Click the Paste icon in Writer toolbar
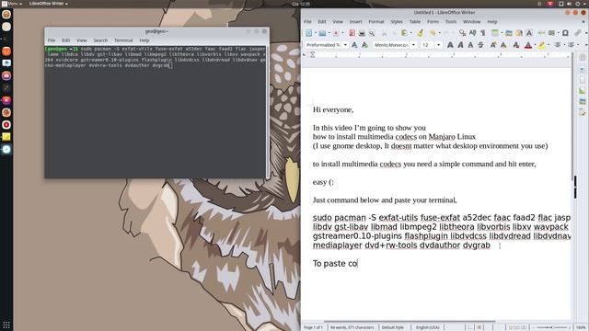The image size is (589, 331). pyautogui.click(x=404, y=33)
